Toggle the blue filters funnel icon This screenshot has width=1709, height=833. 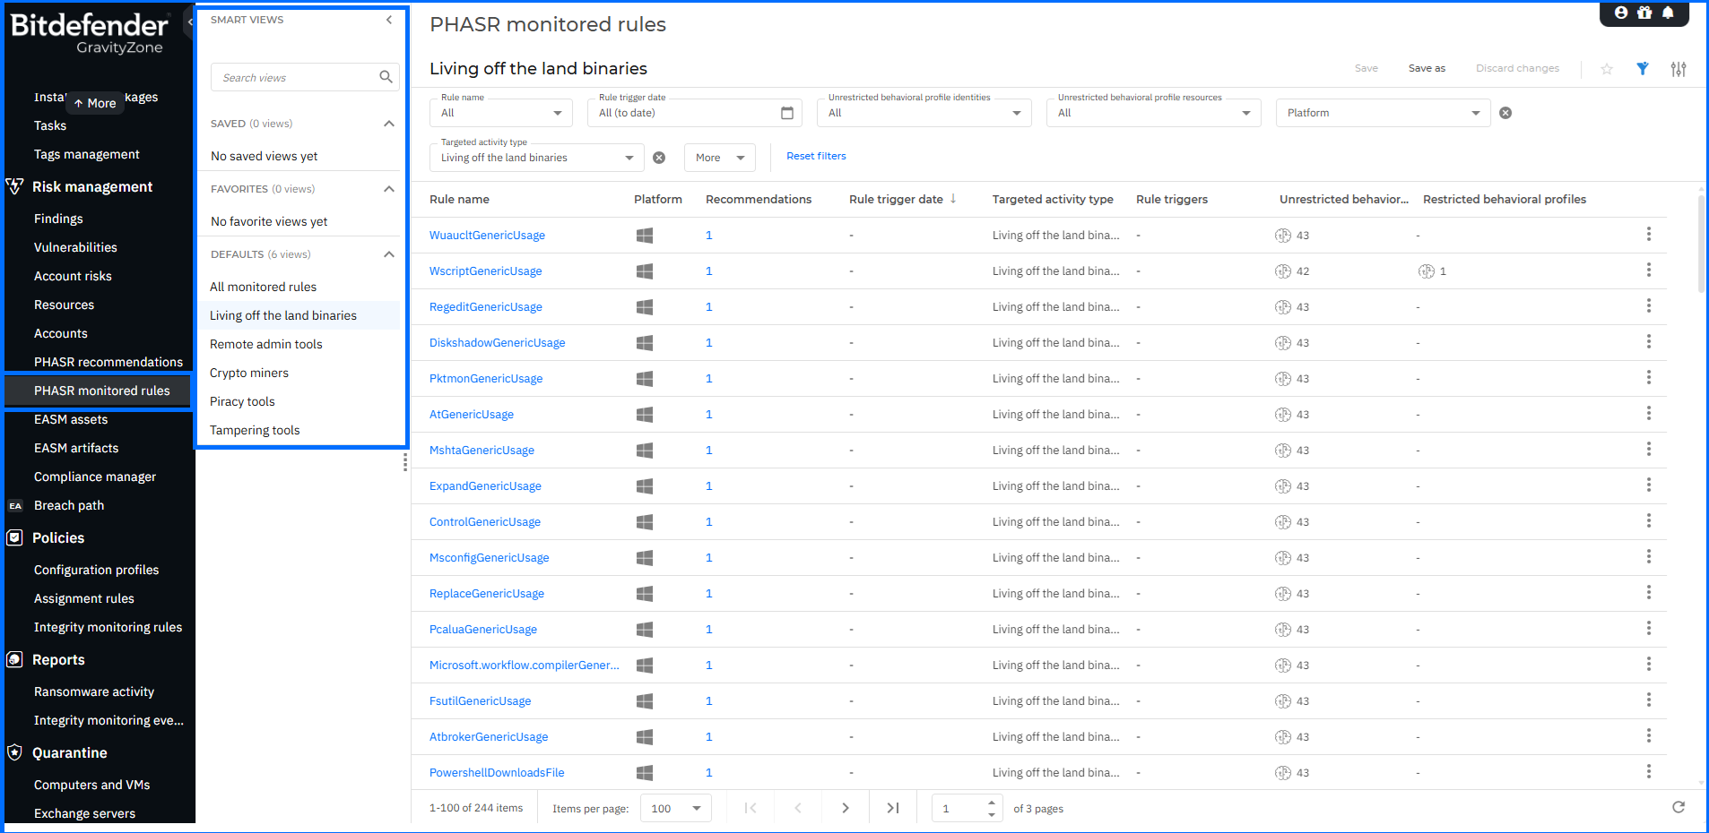(1642, 69)
